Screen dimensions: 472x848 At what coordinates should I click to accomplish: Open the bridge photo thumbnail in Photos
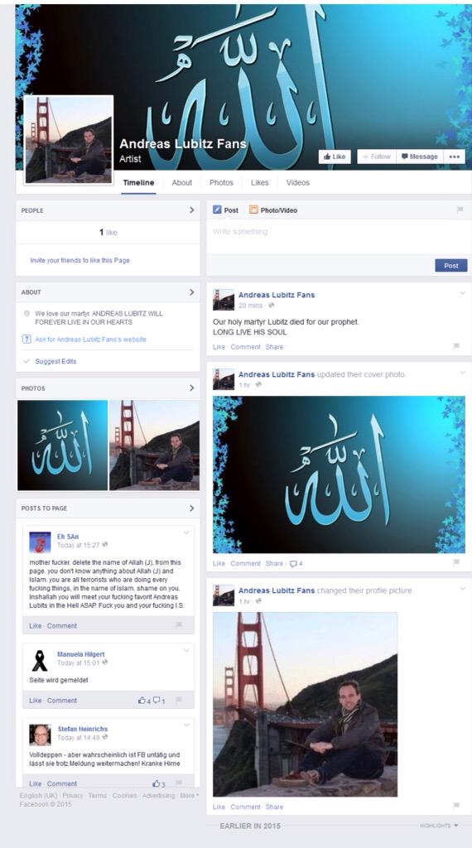(154, 445)
